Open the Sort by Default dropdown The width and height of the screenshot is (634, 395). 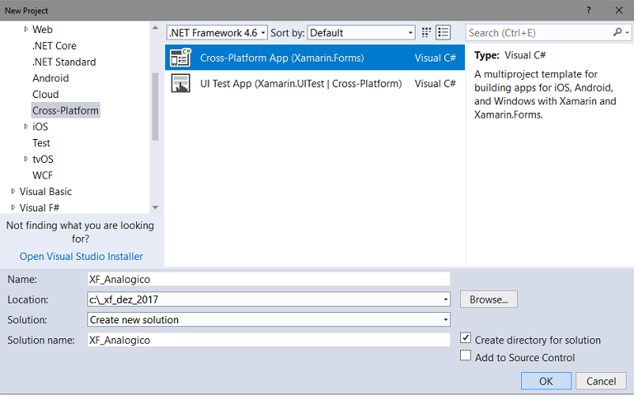click(x=361, y=33)
